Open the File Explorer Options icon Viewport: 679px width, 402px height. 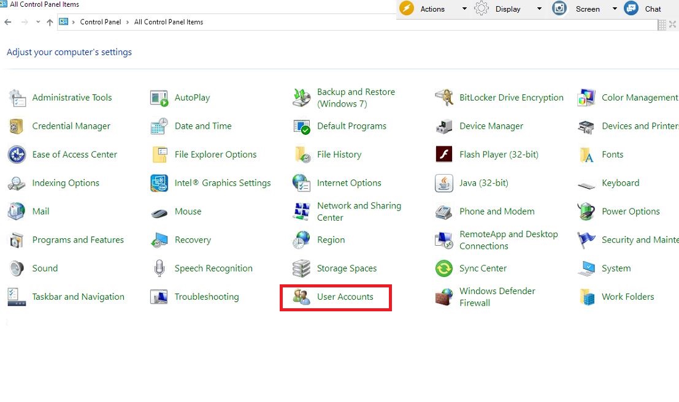point(159,154)
